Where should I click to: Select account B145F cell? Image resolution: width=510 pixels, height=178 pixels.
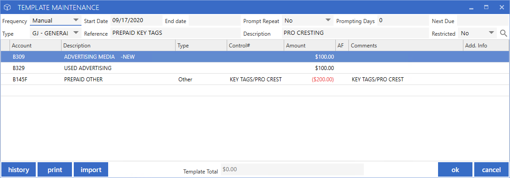[x=35, y=79]
